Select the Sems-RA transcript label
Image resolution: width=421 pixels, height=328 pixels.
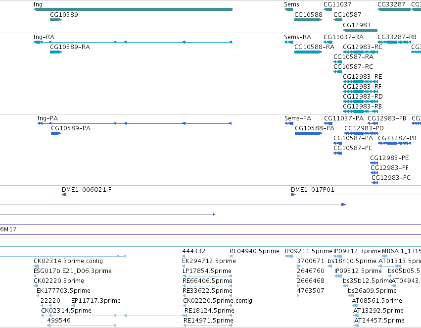297,37
